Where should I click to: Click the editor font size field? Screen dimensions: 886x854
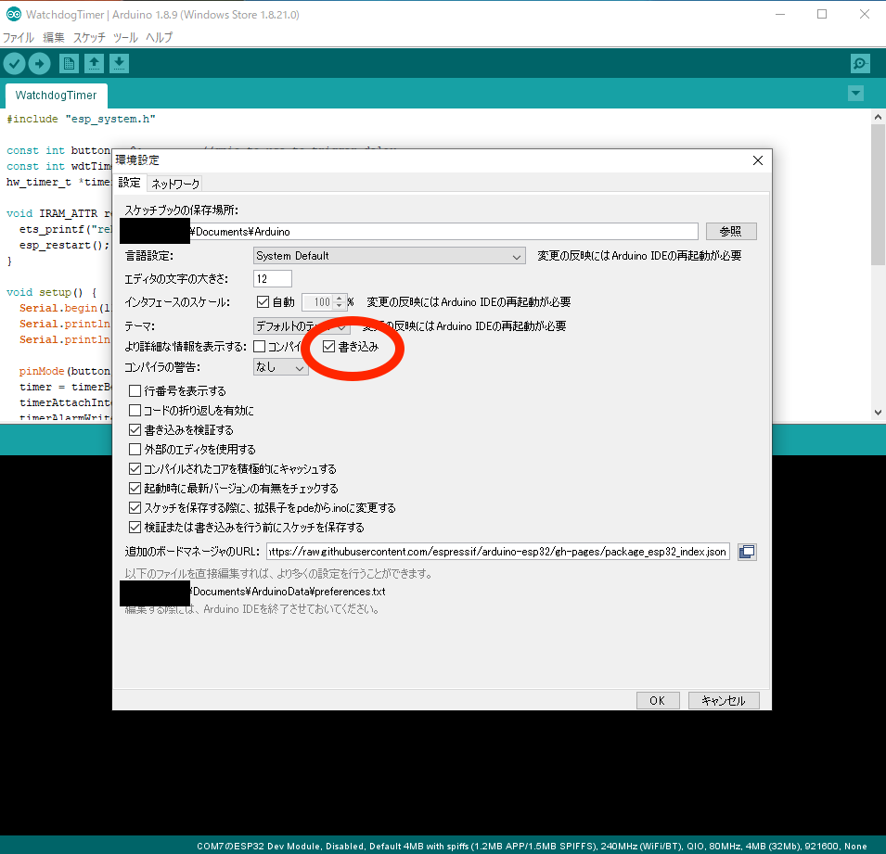pyautogui.click(x=273, y=278)
